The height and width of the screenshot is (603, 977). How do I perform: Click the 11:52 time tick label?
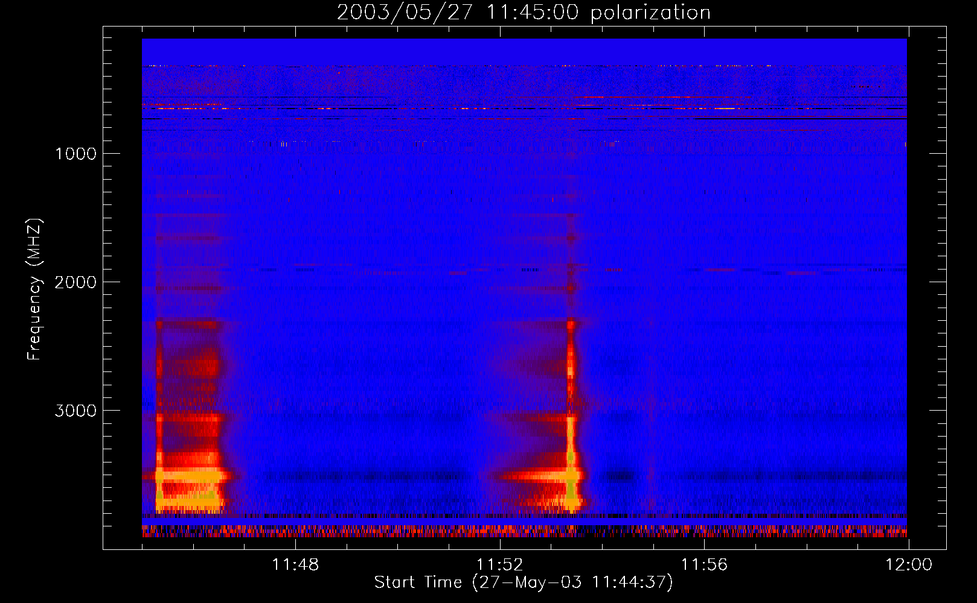click(x=500, y=565)
